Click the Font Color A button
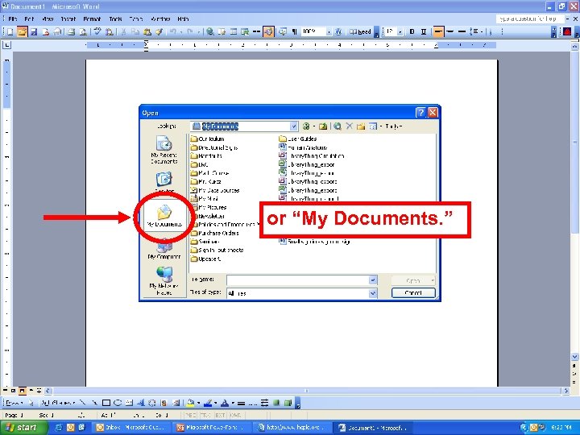The width and height of the screenshot is (580, 435). 225,403
